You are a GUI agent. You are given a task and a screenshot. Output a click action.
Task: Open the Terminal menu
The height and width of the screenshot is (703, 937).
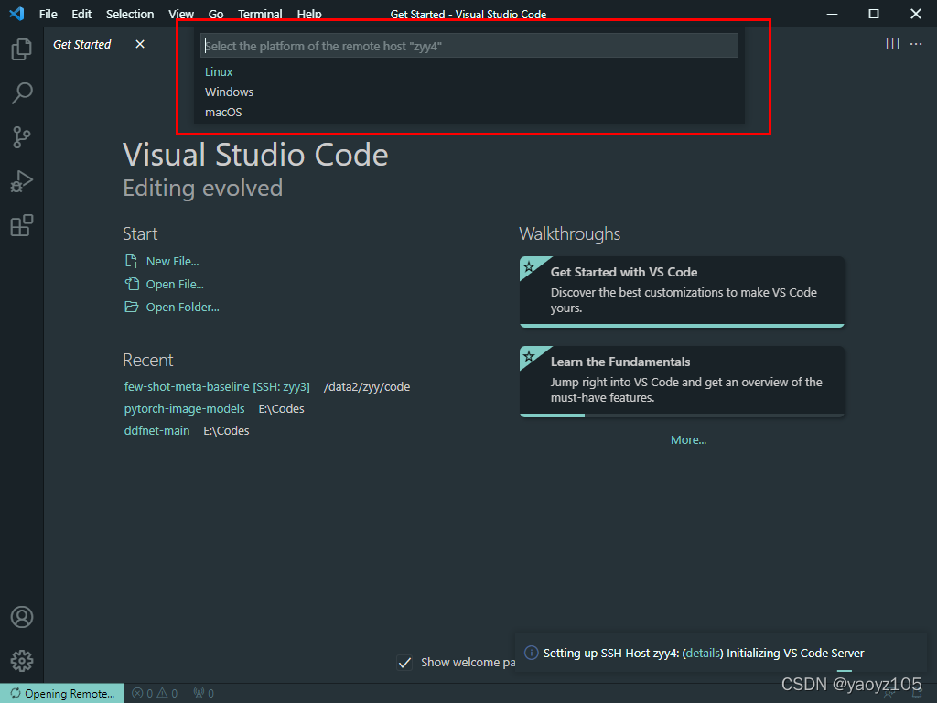[x=260, y=14]
